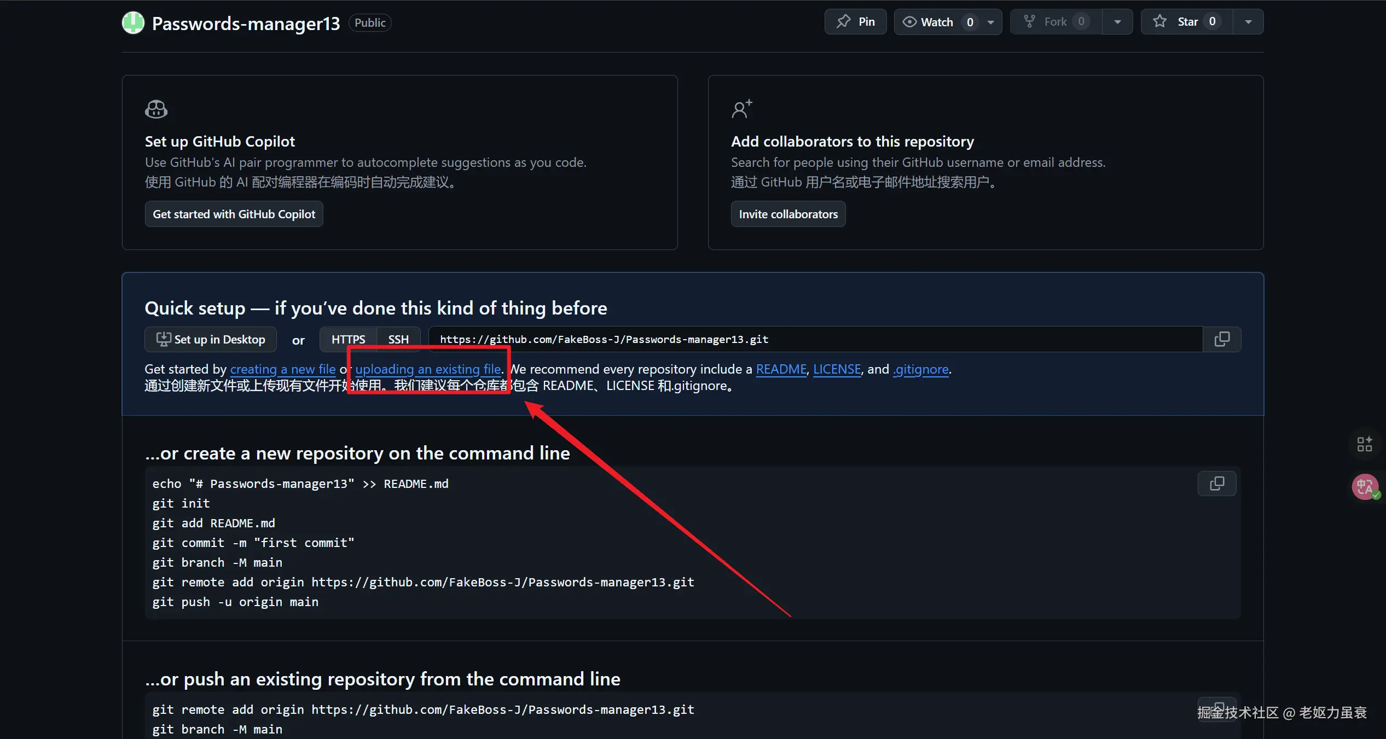The height and width of the screenshot is (739, 1386).
Task: Click the translate extension floating icon
Action: [x=1365, y=487]
